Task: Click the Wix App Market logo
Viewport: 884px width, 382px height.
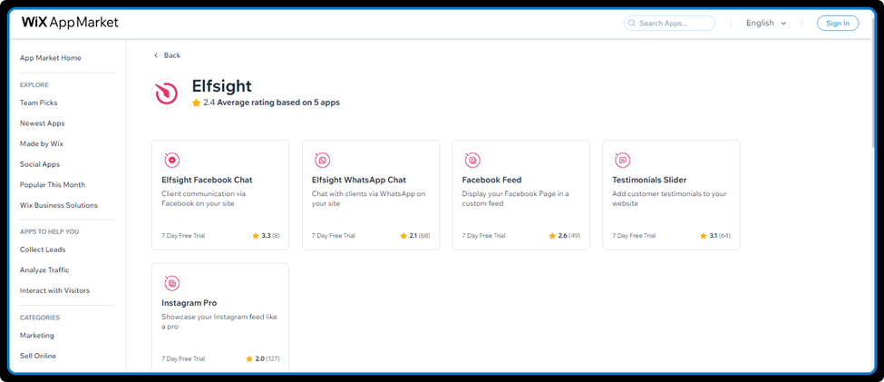Action: coord(70,23)
